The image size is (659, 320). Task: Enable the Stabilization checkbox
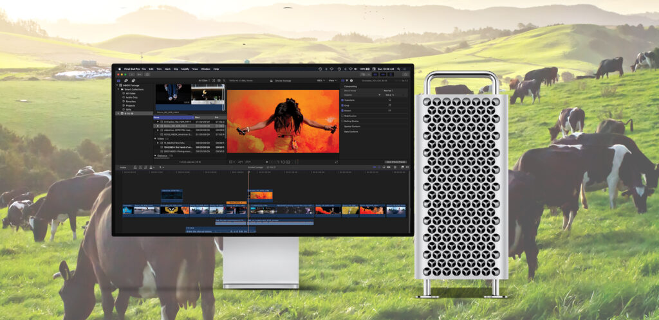point(342,116)
